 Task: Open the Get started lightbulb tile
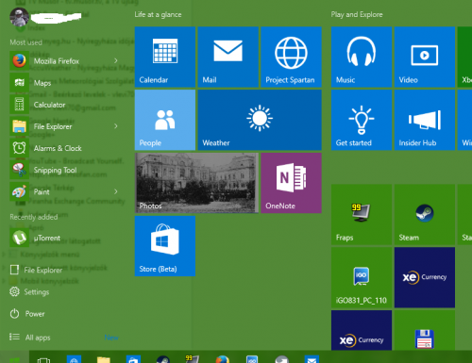click(362, 120)
